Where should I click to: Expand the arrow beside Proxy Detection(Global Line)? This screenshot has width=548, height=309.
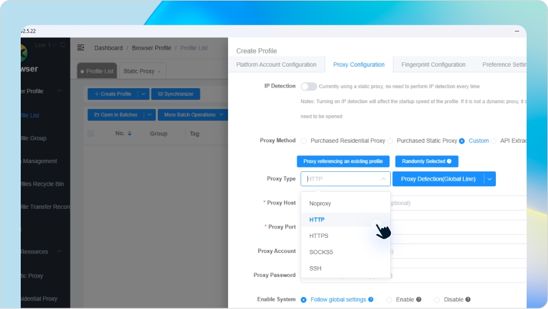pos(490,179)
